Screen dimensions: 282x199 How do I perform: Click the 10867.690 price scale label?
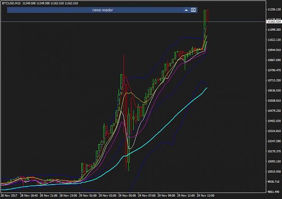click(274, 60)
